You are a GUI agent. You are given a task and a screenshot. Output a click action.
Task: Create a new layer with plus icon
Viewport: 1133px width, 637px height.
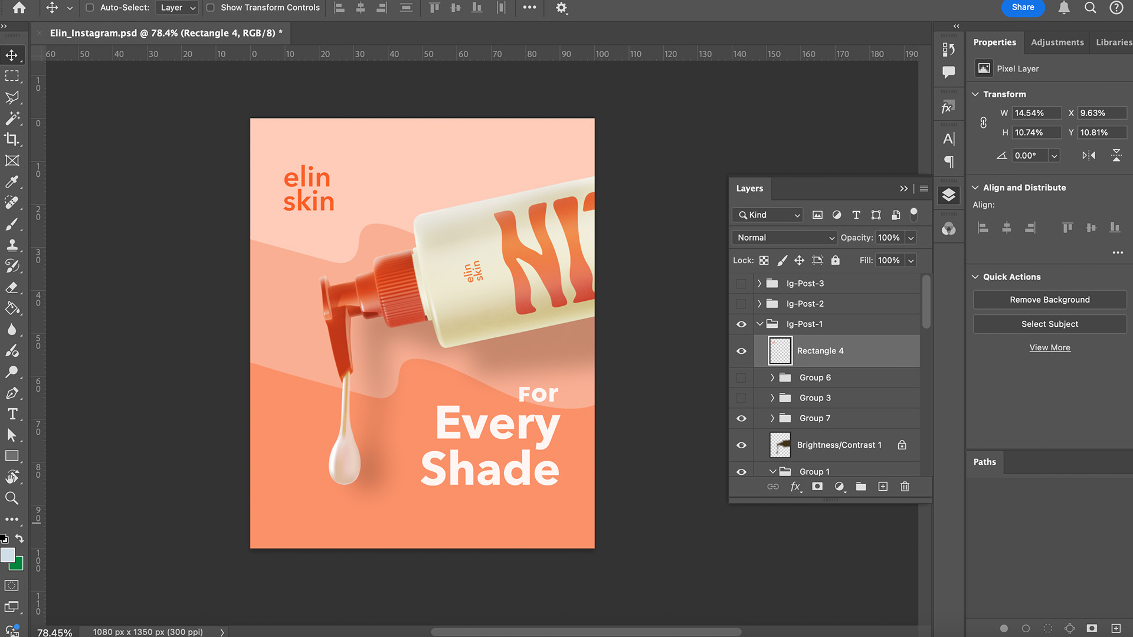coord(883,487)
